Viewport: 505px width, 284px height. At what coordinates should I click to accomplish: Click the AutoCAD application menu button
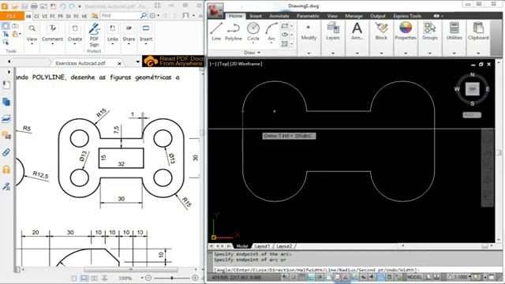pyautogui.click(x=215, y=9)
